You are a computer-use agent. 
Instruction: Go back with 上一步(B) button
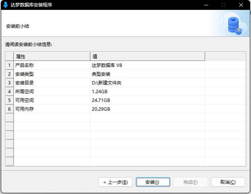[116, 182]
